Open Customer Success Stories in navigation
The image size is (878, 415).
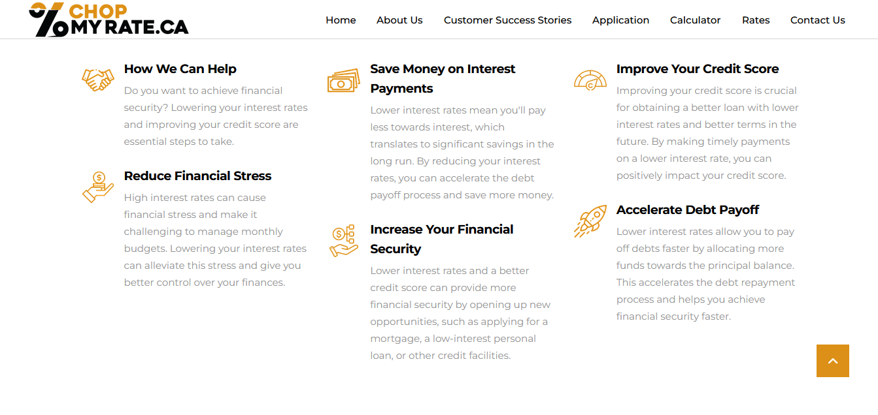(x=507, y=20)
